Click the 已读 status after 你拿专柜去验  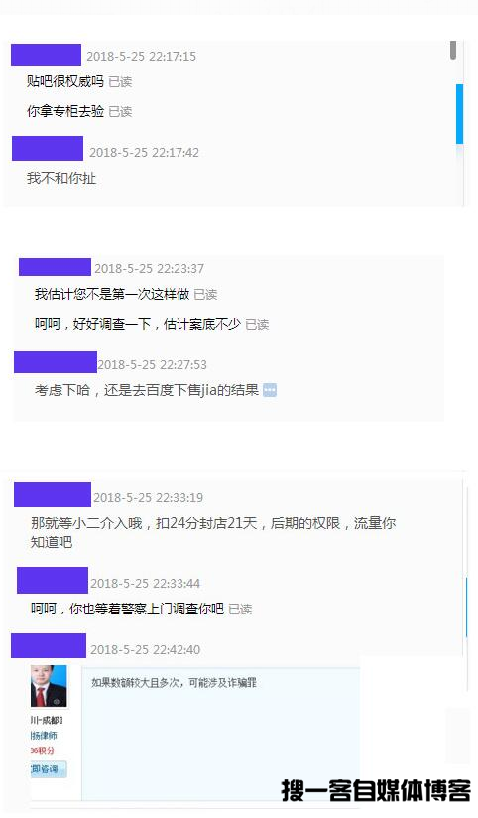[x=120, y=111]
